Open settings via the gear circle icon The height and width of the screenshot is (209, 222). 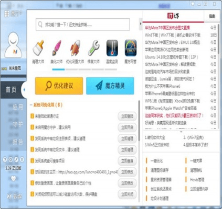coord(10,159)
